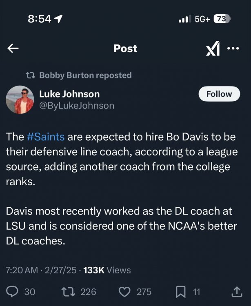This screenshot has height=306, width=251.
Task: Share the post via the share icon
Action: point(236,291)
